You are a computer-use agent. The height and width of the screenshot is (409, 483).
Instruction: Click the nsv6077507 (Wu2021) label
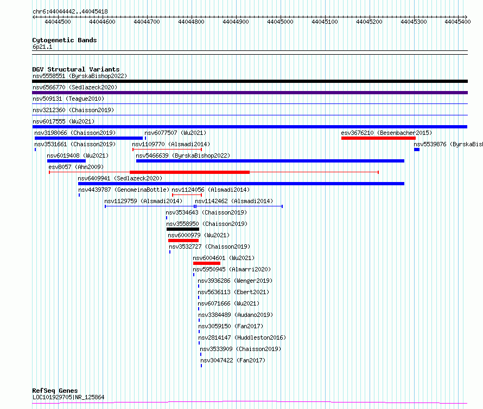175,133
